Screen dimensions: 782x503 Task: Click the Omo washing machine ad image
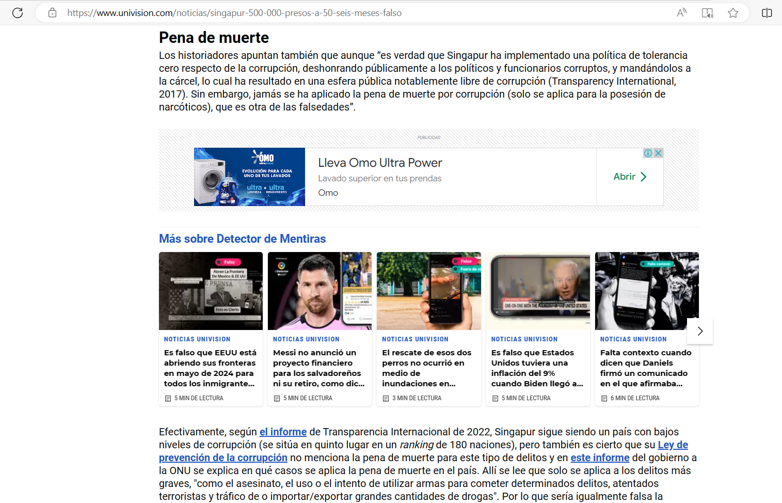[249, 177]
